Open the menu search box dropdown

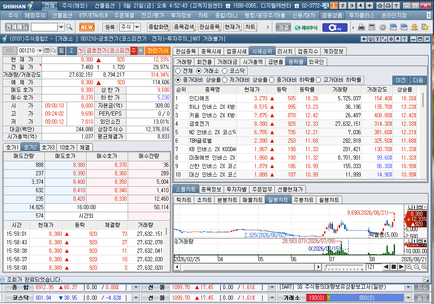(61, 27)
